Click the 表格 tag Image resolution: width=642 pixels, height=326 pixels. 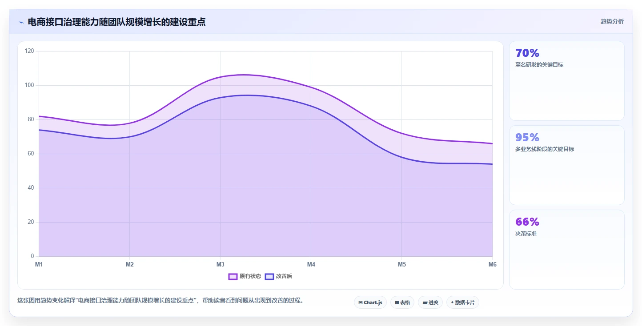402,302
